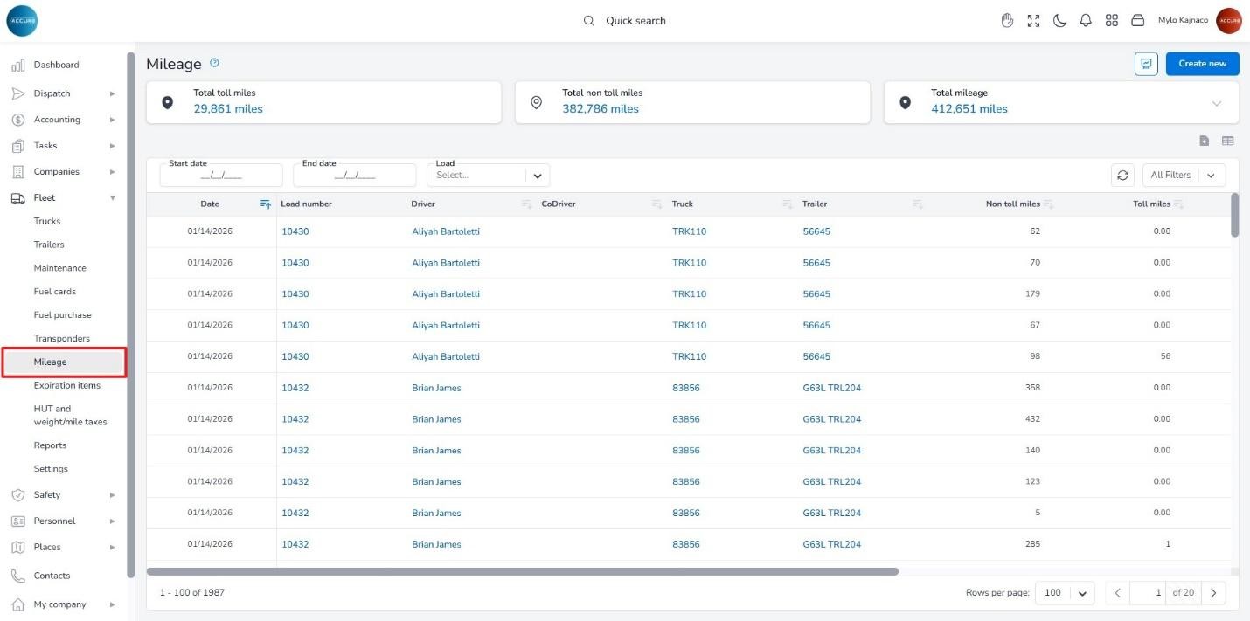Switch table column layout view icon
1250x621 pixels.
pyautogui.click(x=1227, y=141)
